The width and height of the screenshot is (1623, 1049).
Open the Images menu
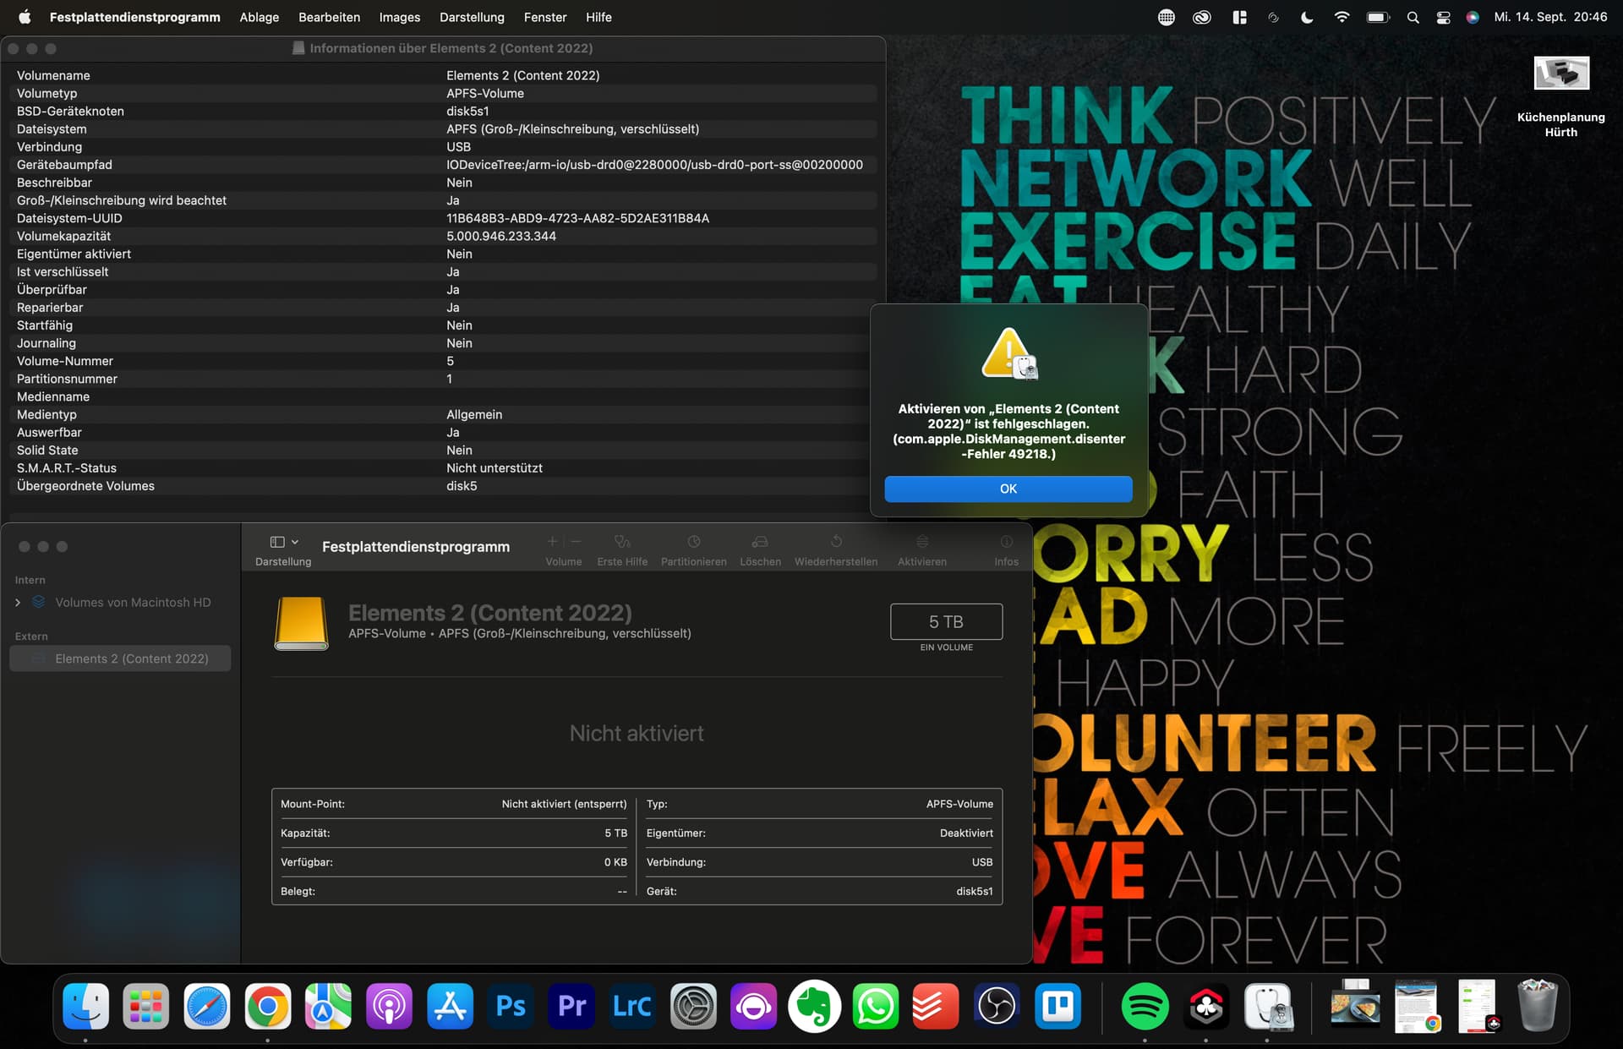click(x=399, y=17)
